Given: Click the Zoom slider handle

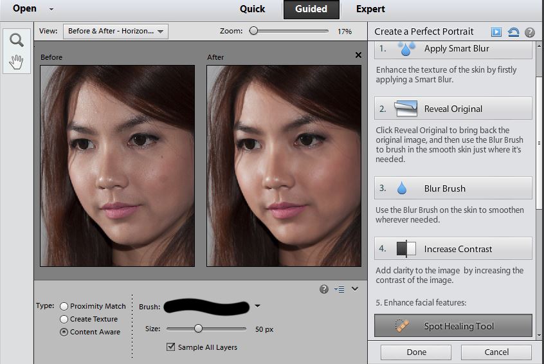Looking at the screenshot, I should point(253,31).
